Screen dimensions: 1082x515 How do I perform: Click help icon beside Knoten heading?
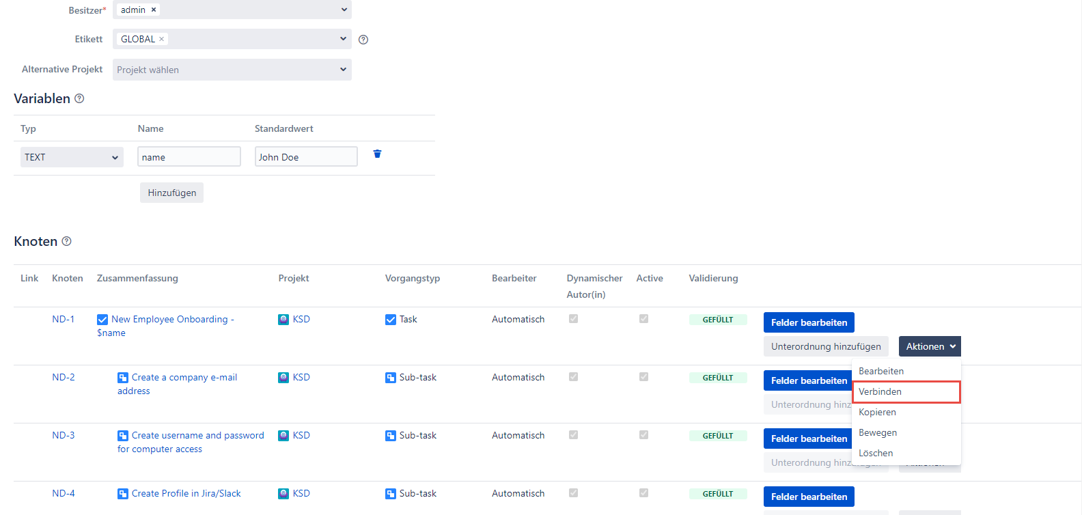click(x=67, y=241)
